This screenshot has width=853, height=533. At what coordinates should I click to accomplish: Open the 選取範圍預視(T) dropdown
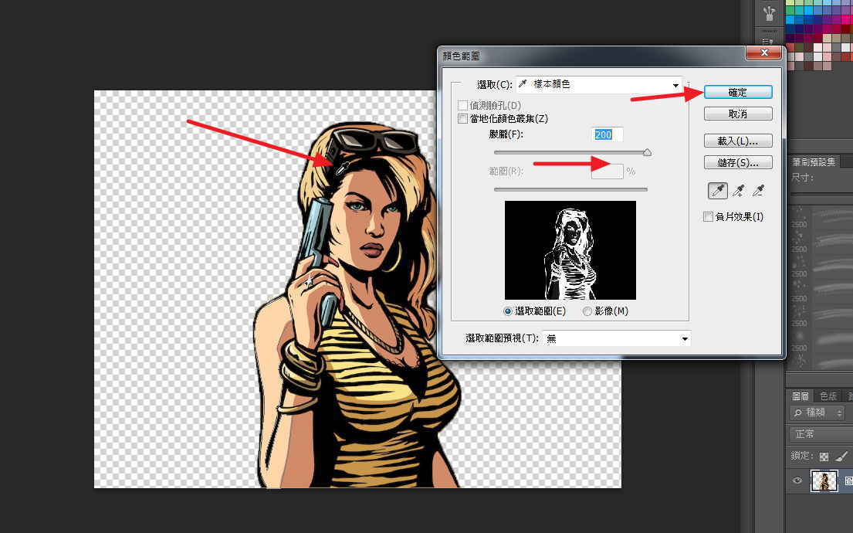click(616, 338)
